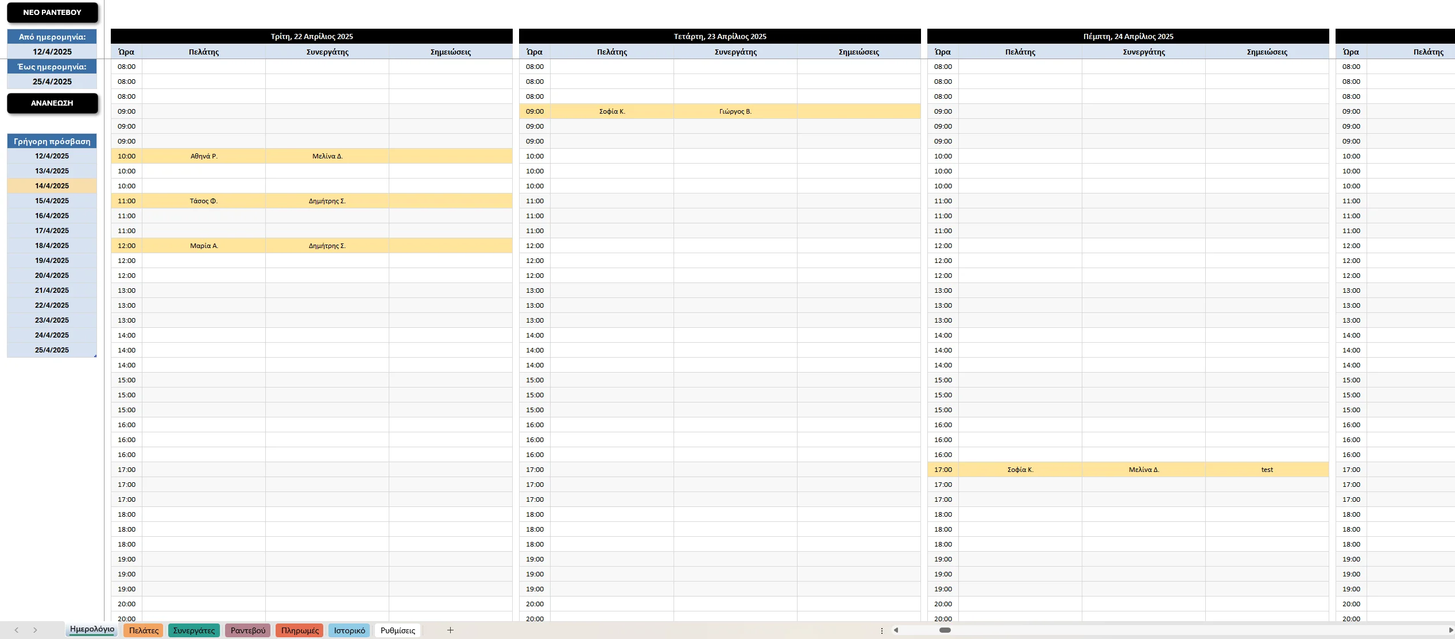Jump to quick access date 13/4/2025

point(52,171)
